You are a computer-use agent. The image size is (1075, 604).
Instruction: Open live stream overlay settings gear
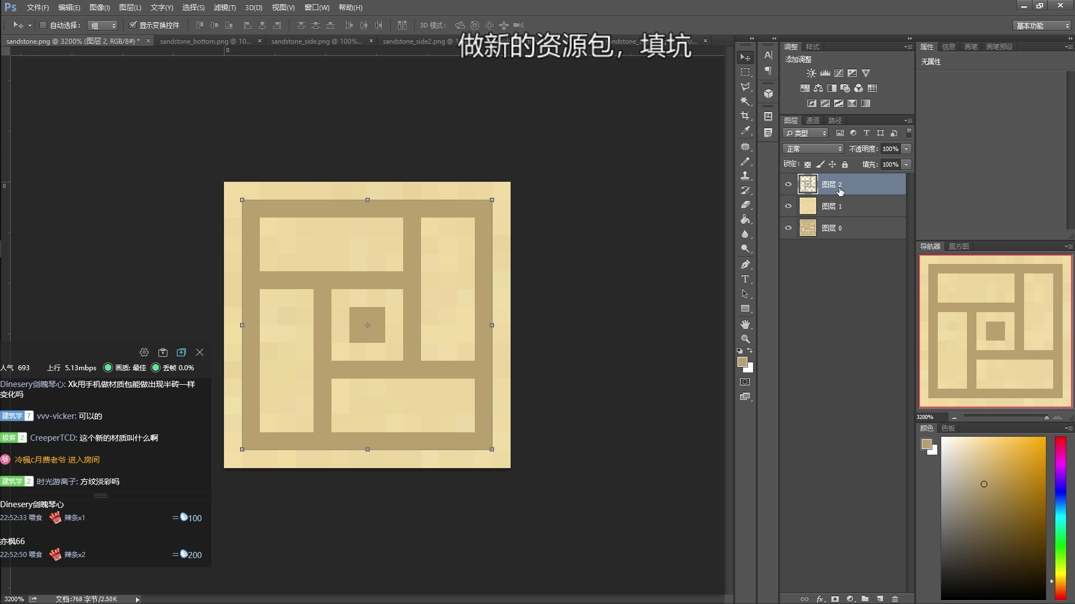click(144, 352)
